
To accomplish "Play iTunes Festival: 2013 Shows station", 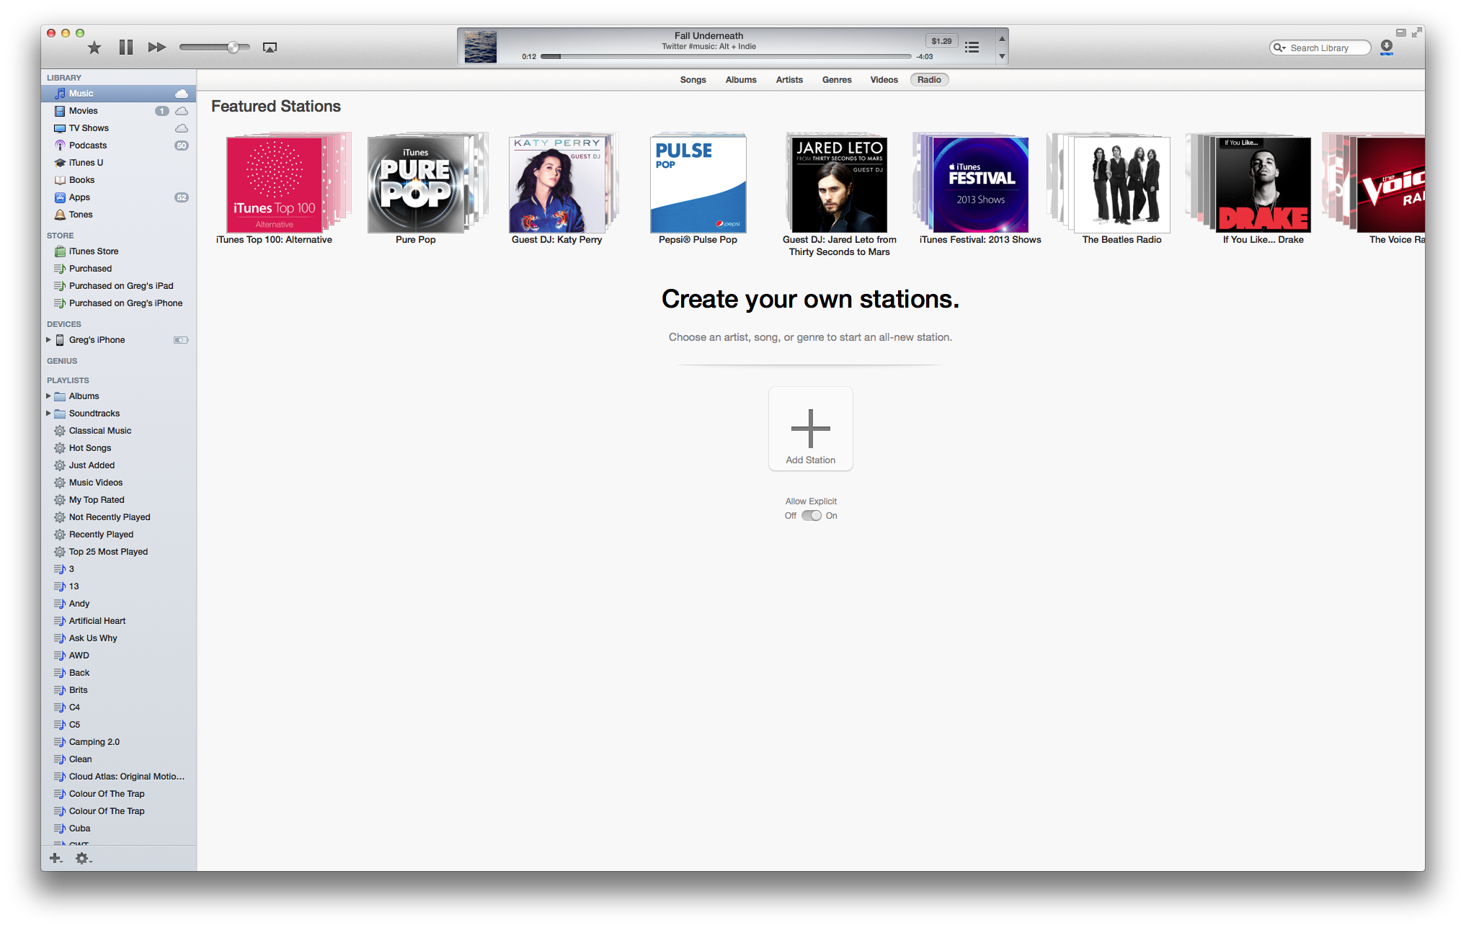I will (x=980, y=184).
